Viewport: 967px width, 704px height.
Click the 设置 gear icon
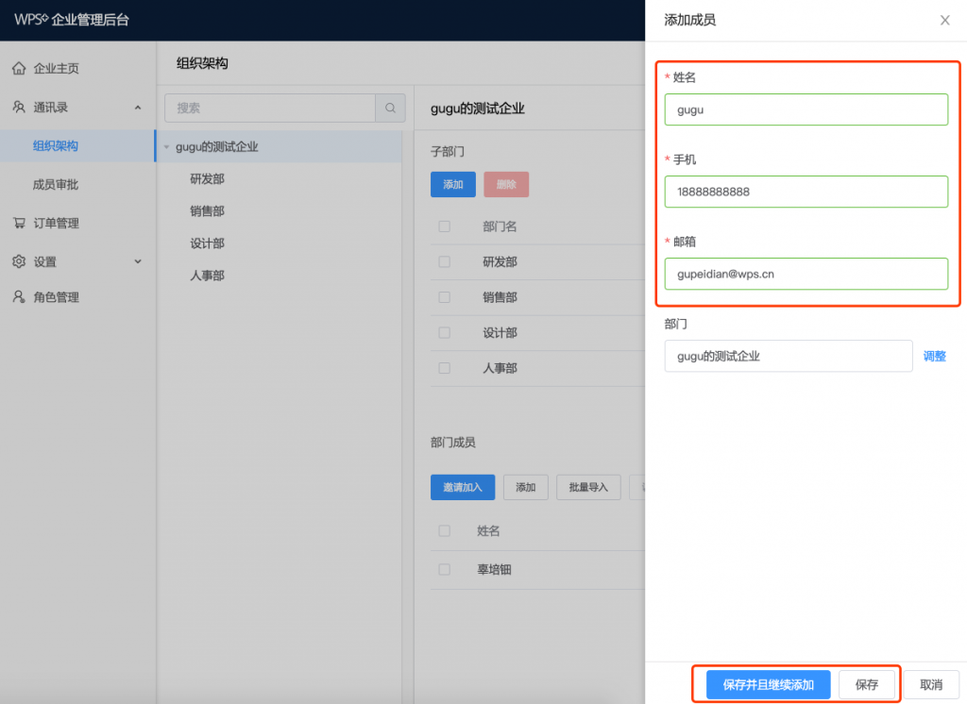pyautogui.click(x=19, y=261)
